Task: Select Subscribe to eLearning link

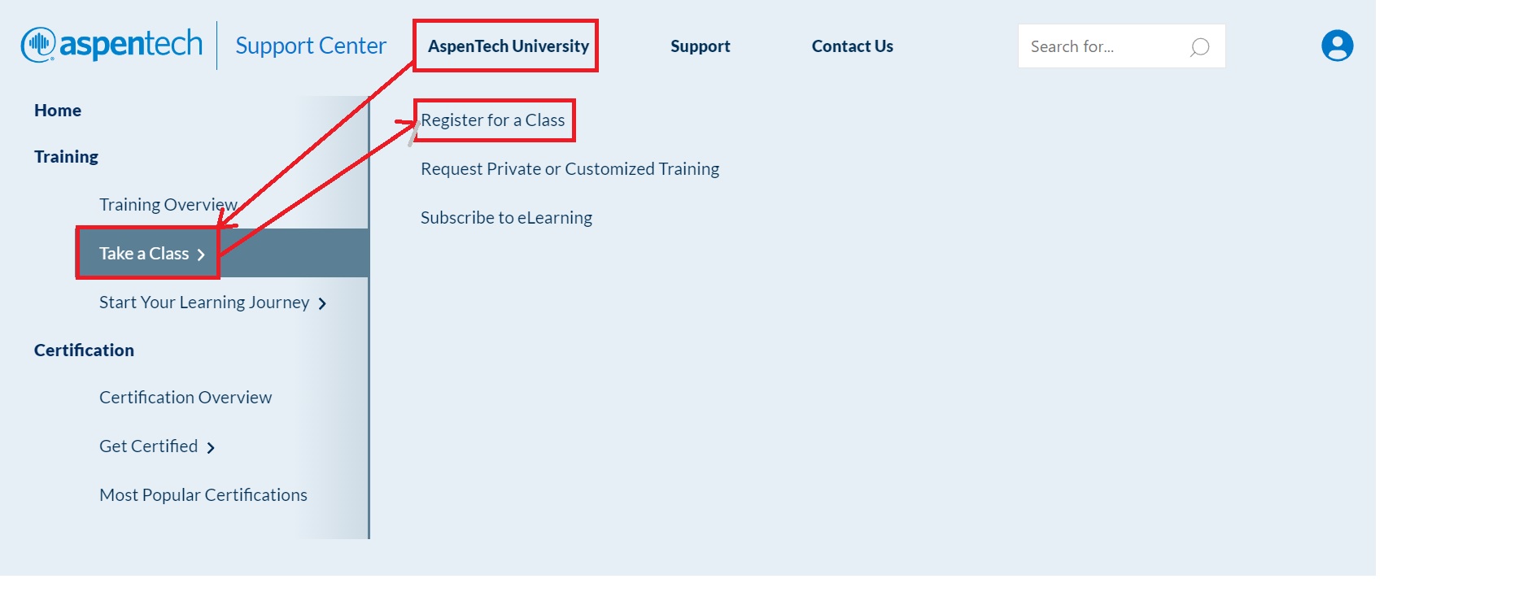Action: click(506, 218)
